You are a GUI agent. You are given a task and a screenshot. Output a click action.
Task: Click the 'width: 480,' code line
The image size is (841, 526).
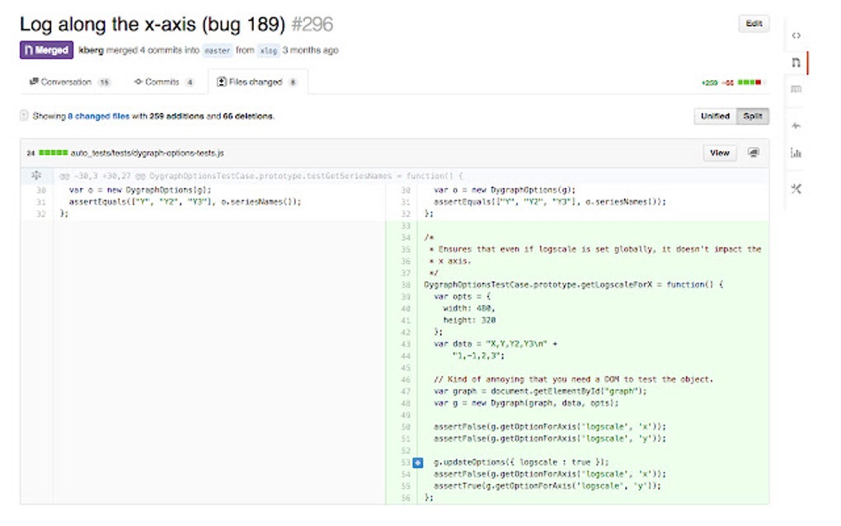coord(469,308)
